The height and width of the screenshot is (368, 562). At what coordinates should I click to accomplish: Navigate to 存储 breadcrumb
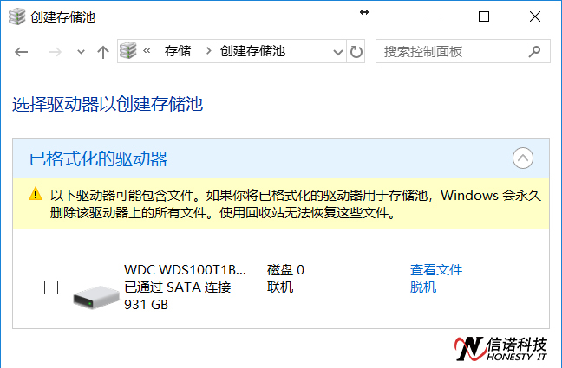coord(177,51)
